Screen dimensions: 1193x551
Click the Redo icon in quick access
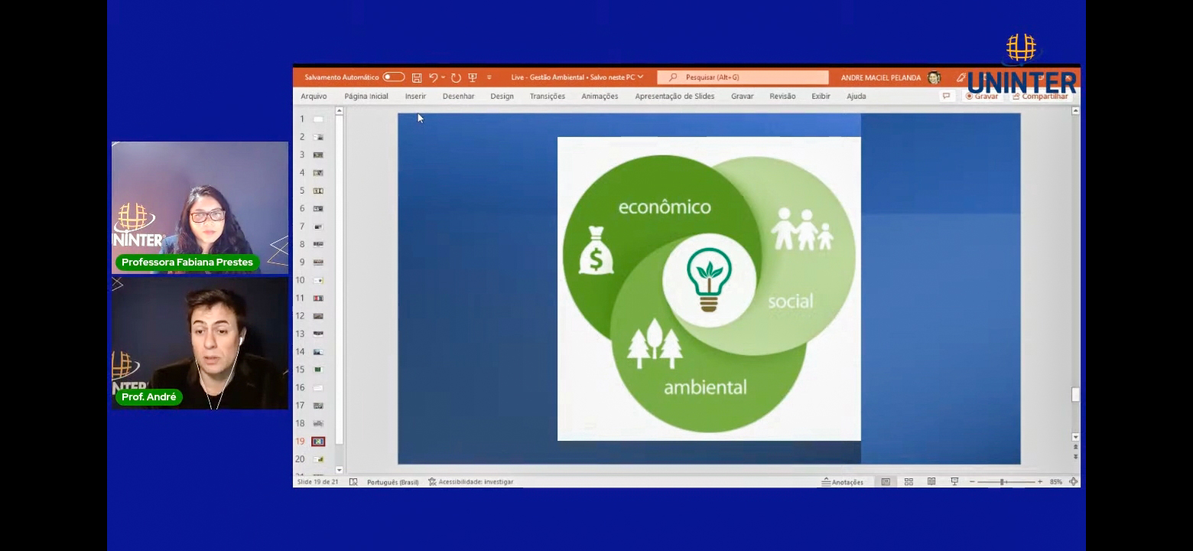[x=456, y=77]
